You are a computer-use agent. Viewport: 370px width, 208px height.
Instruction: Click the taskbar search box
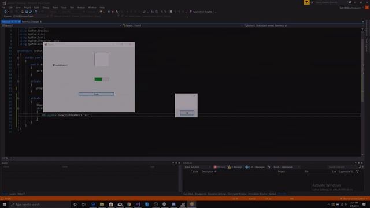(40, 204)
